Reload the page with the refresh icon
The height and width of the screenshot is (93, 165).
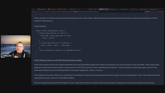coord(37,12)
